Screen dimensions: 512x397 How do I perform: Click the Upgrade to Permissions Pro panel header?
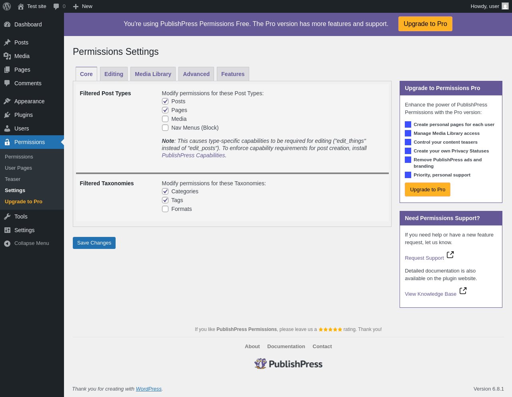point(451,88)
